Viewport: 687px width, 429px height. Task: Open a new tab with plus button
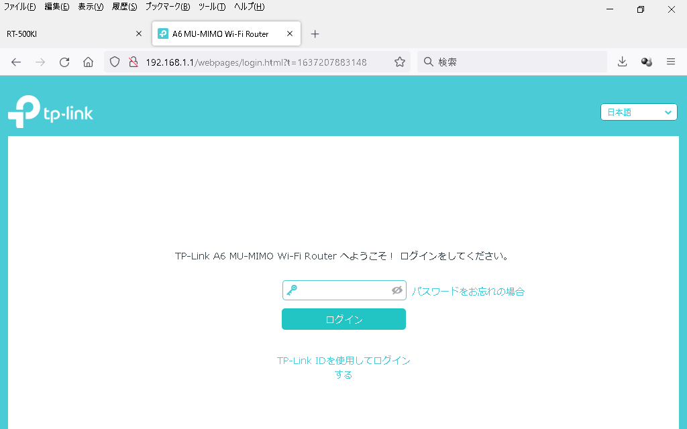pyautogui.click(x=315, y=34)
